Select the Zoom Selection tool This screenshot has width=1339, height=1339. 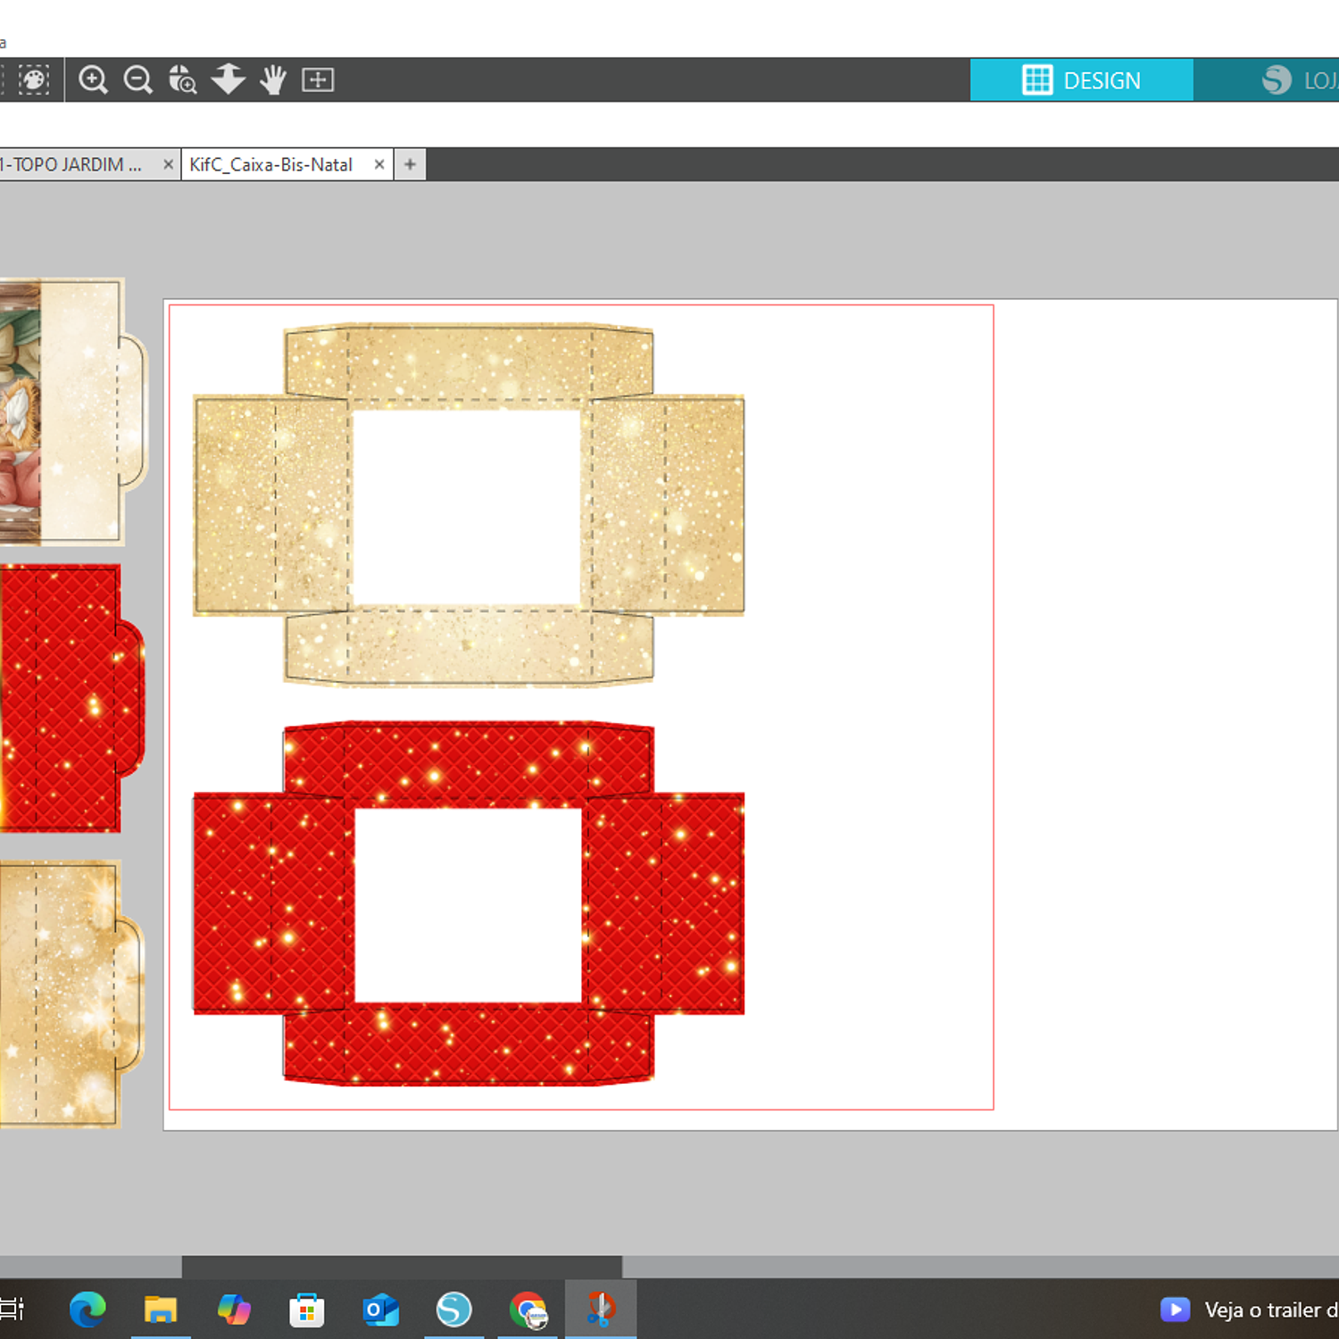(x=183, y=80)
